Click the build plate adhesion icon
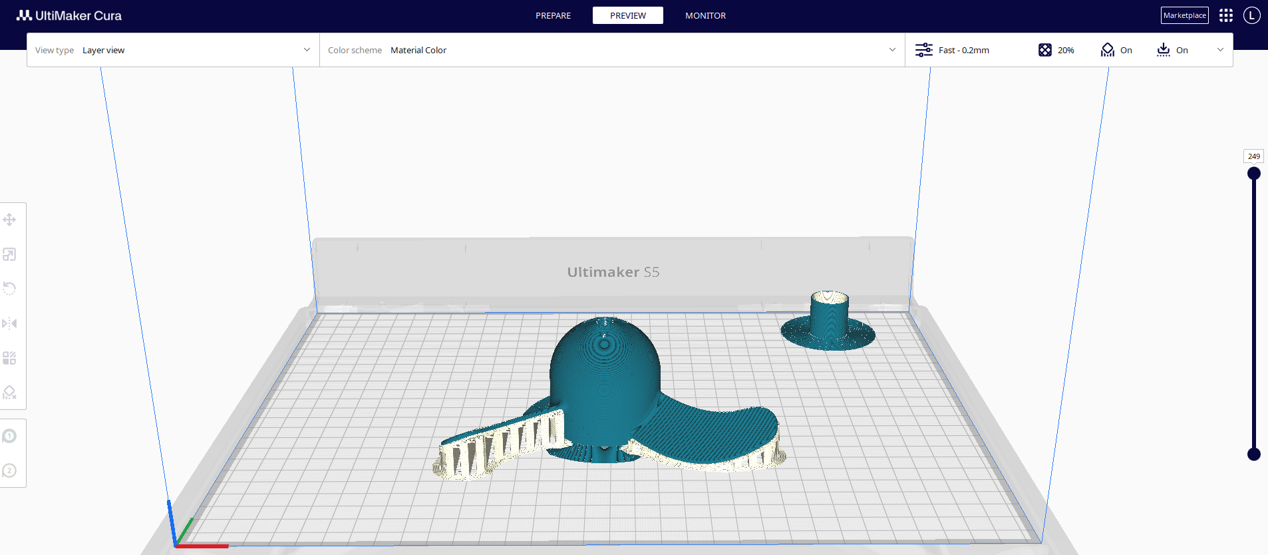Viewport: 1268px width, 555px height. (x=1164, y=50)
